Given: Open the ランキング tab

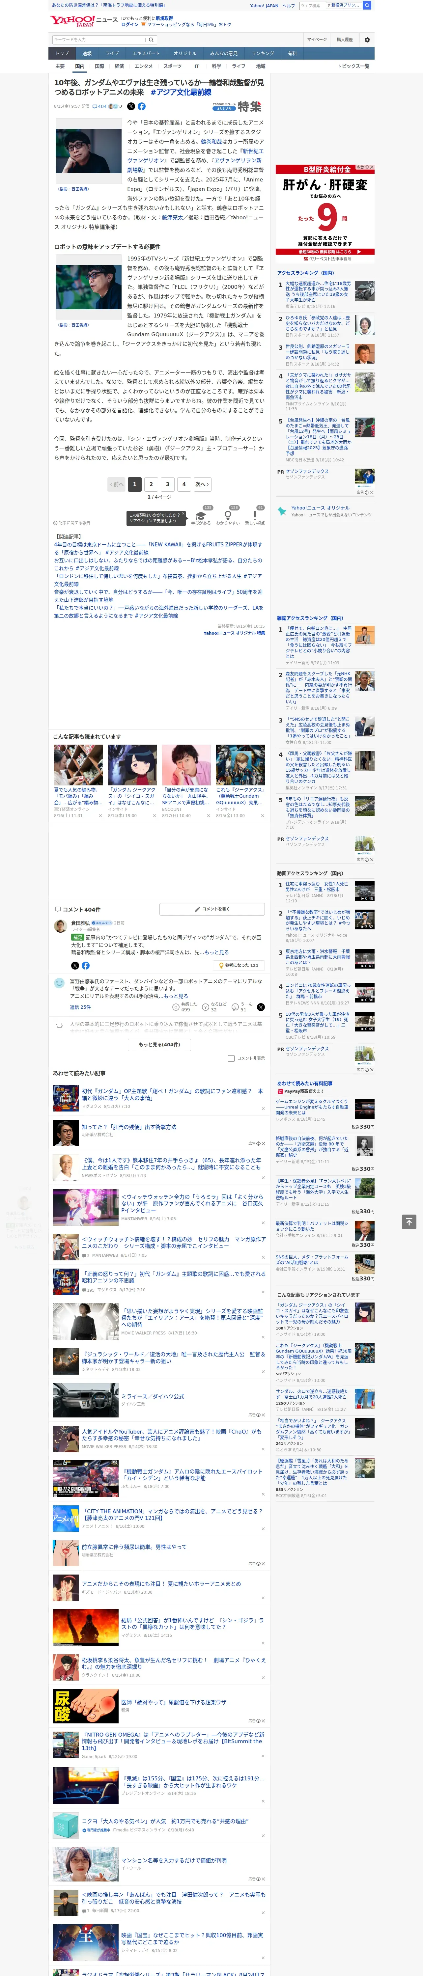Looking at the screenshot, I should (263, 54).
